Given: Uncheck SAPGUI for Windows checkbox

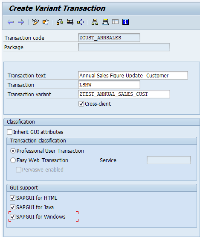Looking at the screenshot, I should [12, 217].
